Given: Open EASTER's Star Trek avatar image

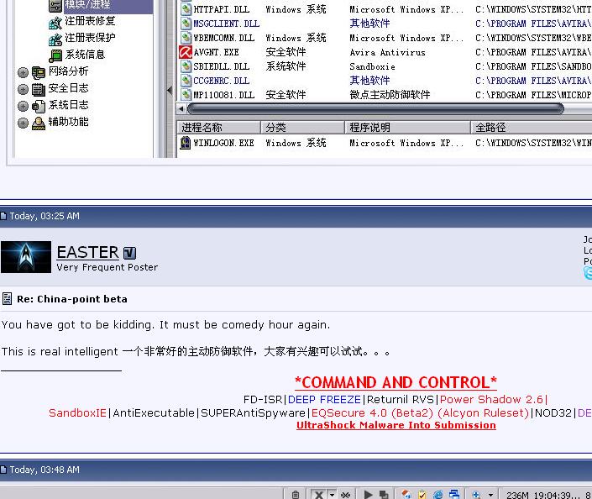Looking at the screenshot, I should pyautogui.click(x=26, y=257).
